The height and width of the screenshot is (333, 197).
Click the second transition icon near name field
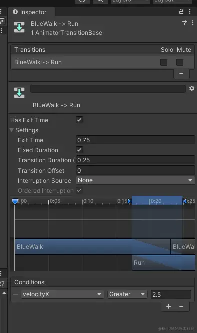[19, 93]
